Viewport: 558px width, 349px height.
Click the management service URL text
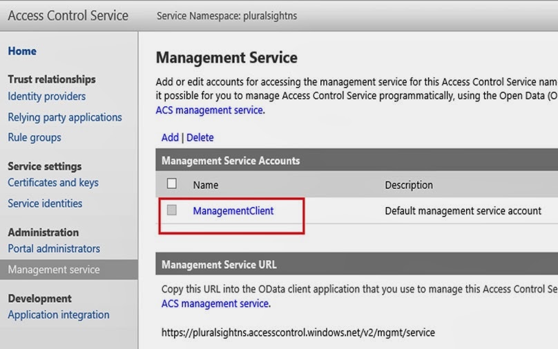click(x=298, y=332)
